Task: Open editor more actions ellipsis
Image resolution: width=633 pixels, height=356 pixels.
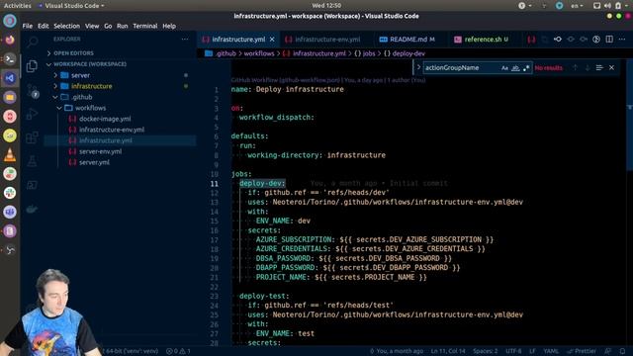Action: coord(622,40)
